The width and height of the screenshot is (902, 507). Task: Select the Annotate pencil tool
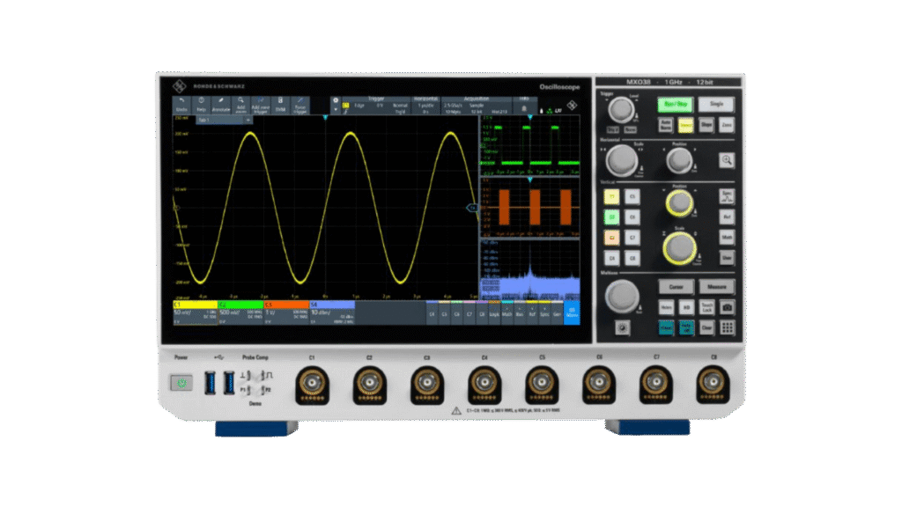(x=221, y=105)
